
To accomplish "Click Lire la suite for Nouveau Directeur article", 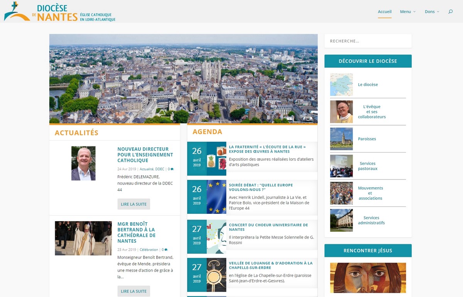I will (133, 204).
